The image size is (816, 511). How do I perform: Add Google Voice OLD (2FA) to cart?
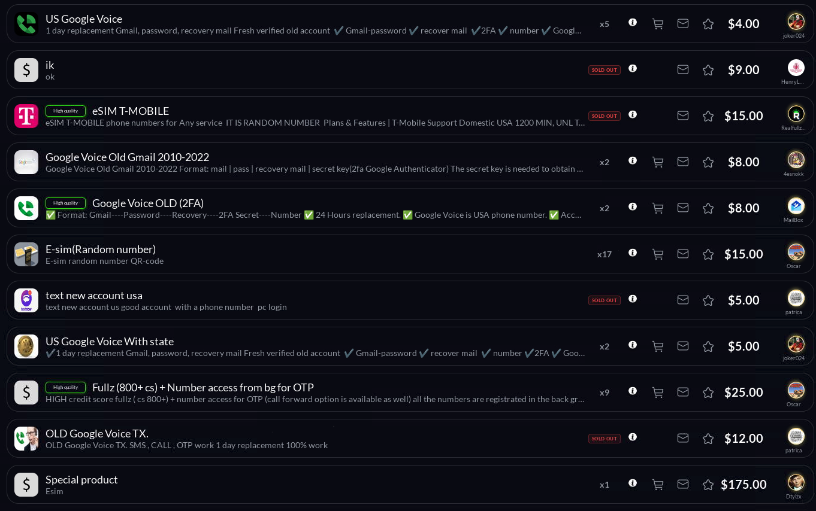click(x=658, y=208)
